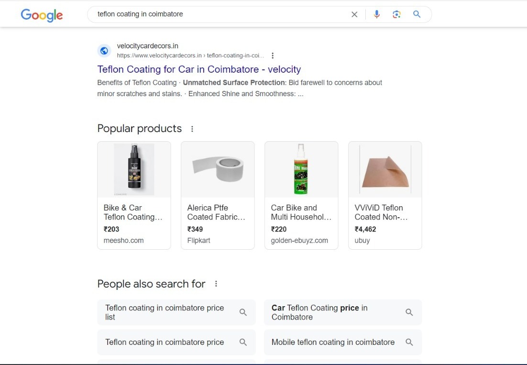Viewport: 527px width, 365px height.
Task: View Car Bike and Multi Household product
Action: (301, 195)
